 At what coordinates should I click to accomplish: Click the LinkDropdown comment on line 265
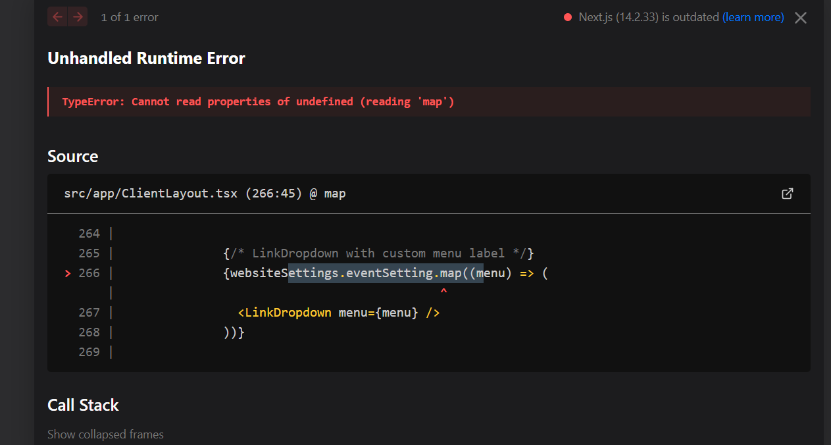point(378,253)
